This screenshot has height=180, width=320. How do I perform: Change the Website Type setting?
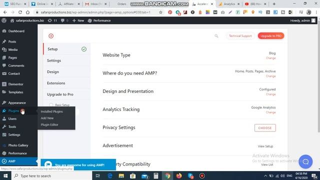[x=270, y=58]
